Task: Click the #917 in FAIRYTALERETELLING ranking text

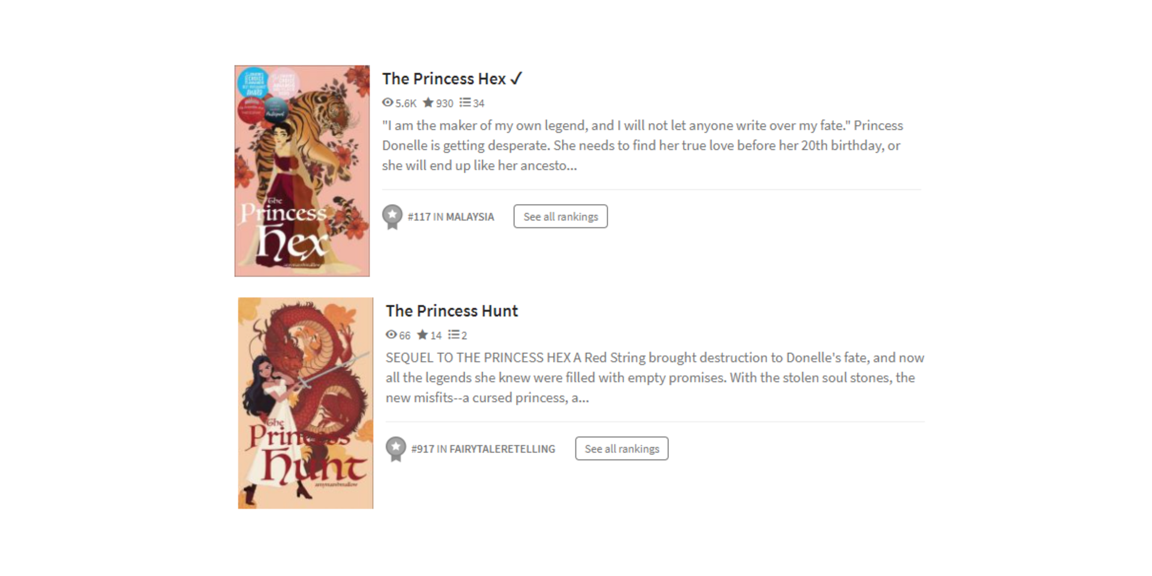Action: [483, 449]
